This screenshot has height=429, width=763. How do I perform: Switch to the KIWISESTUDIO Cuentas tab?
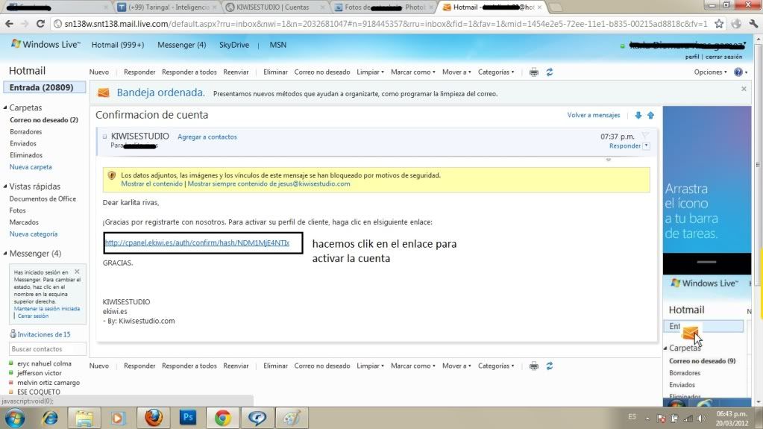(x=275, y=7)
